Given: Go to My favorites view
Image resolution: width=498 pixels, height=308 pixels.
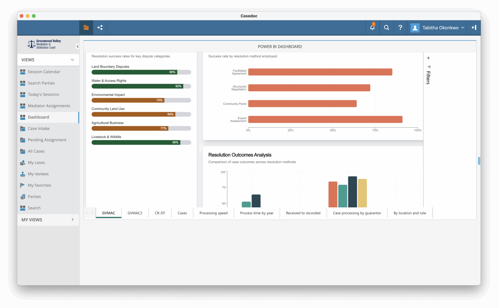Looking at the screenshot, I should [48, 185].
